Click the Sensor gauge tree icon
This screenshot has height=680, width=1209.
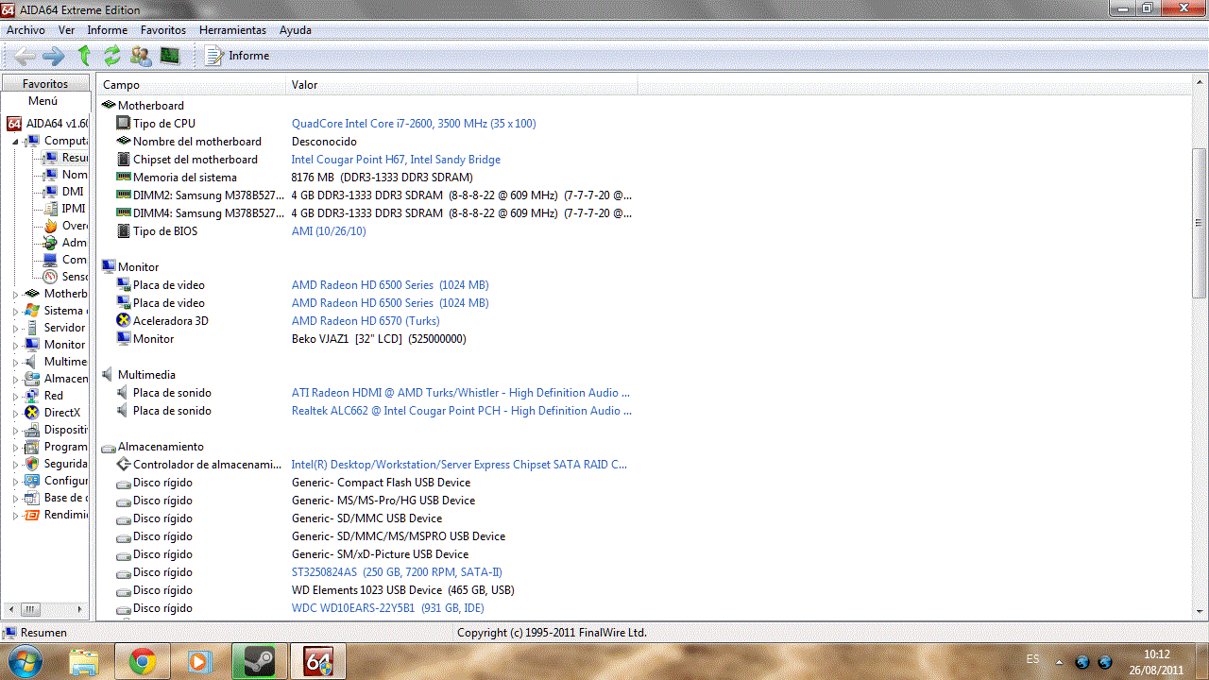click(50, 277)
